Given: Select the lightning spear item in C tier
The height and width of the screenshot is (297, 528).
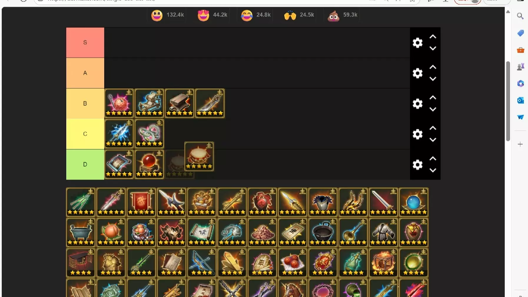Looking at the screenshot, I should point(119,134).
